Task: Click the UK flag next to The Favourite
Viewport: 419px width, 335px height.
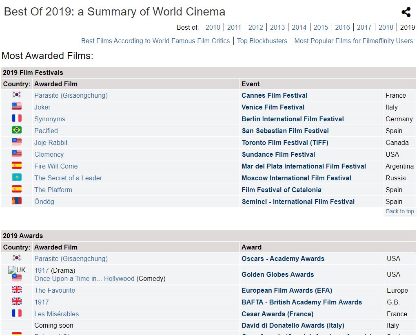Action: (17, 290)
